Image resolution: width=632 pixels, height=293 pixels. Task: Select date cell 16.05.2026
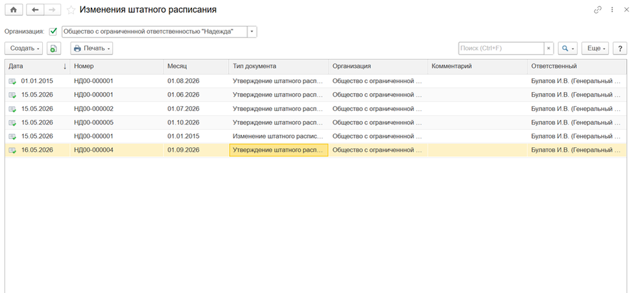pyautogui.click(x=37, y=150)
